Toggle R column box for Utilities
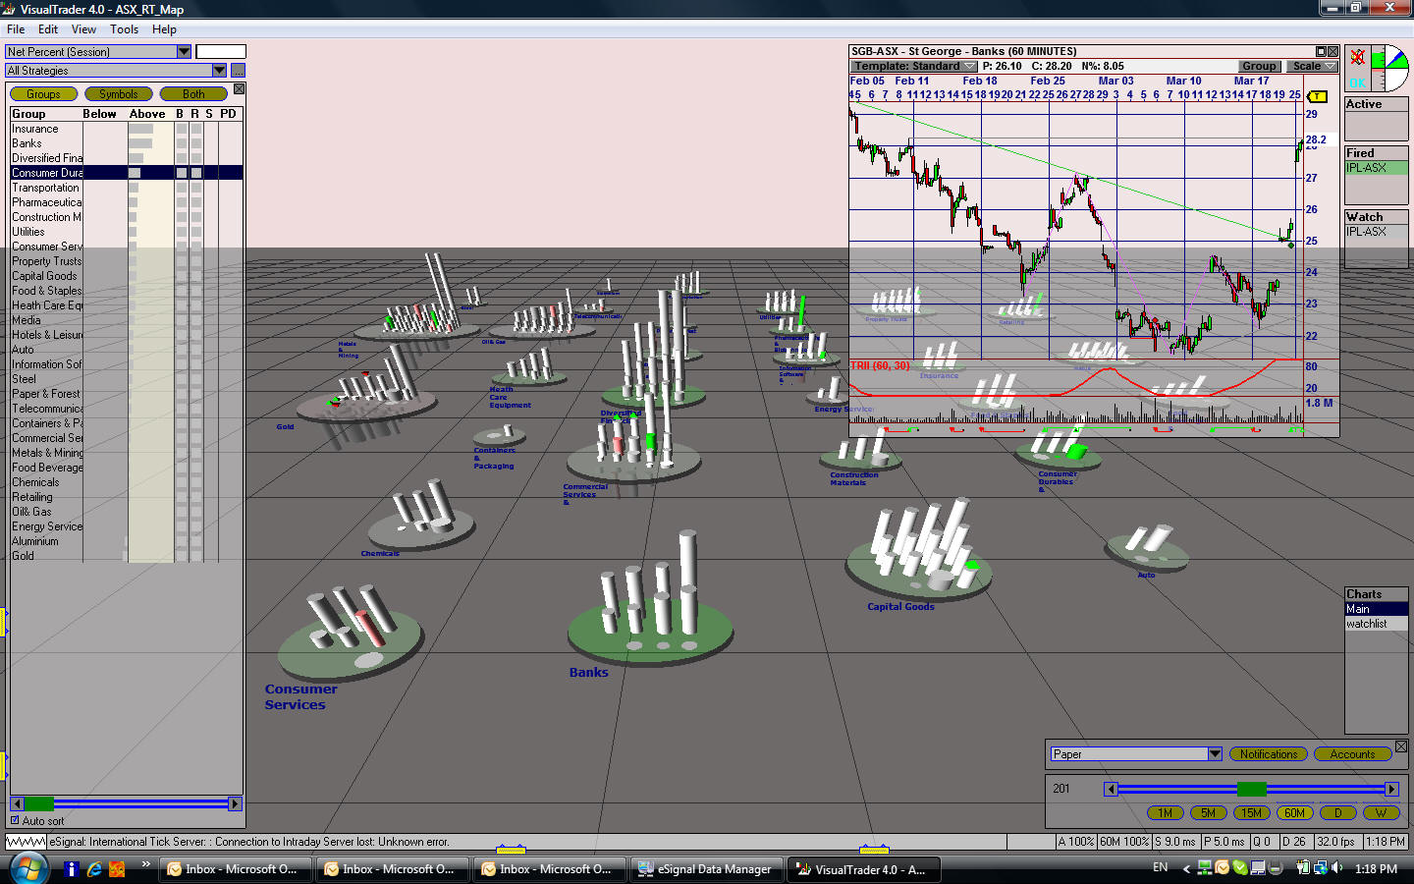The height and width of the screenshot is (884, 1414). (x=196, y=232)
